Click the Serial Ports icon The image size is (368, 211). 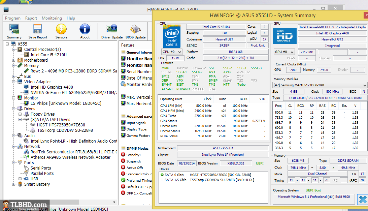[x=27, y=168]
